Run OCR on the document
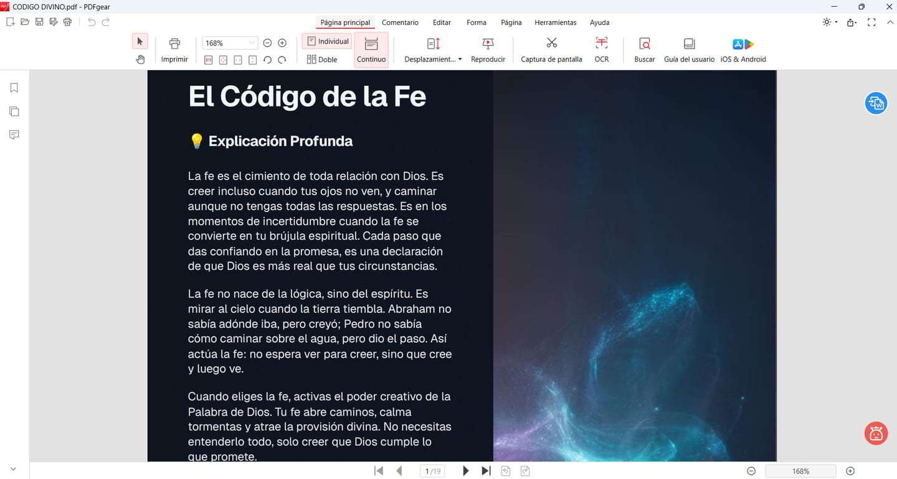The height and width of the screenshot is (479, 897). [602, 50]
